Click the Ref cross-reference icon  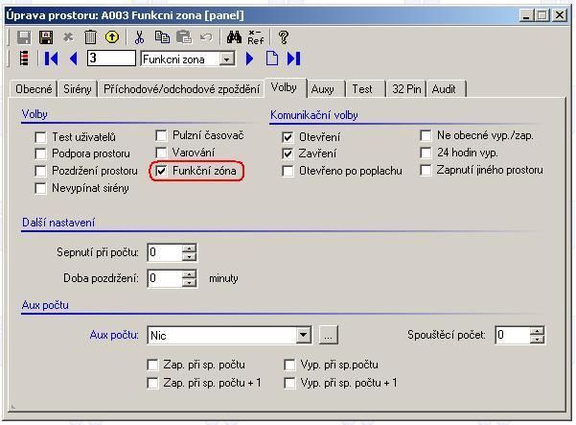pyautogui.click(x=255, y=37)
